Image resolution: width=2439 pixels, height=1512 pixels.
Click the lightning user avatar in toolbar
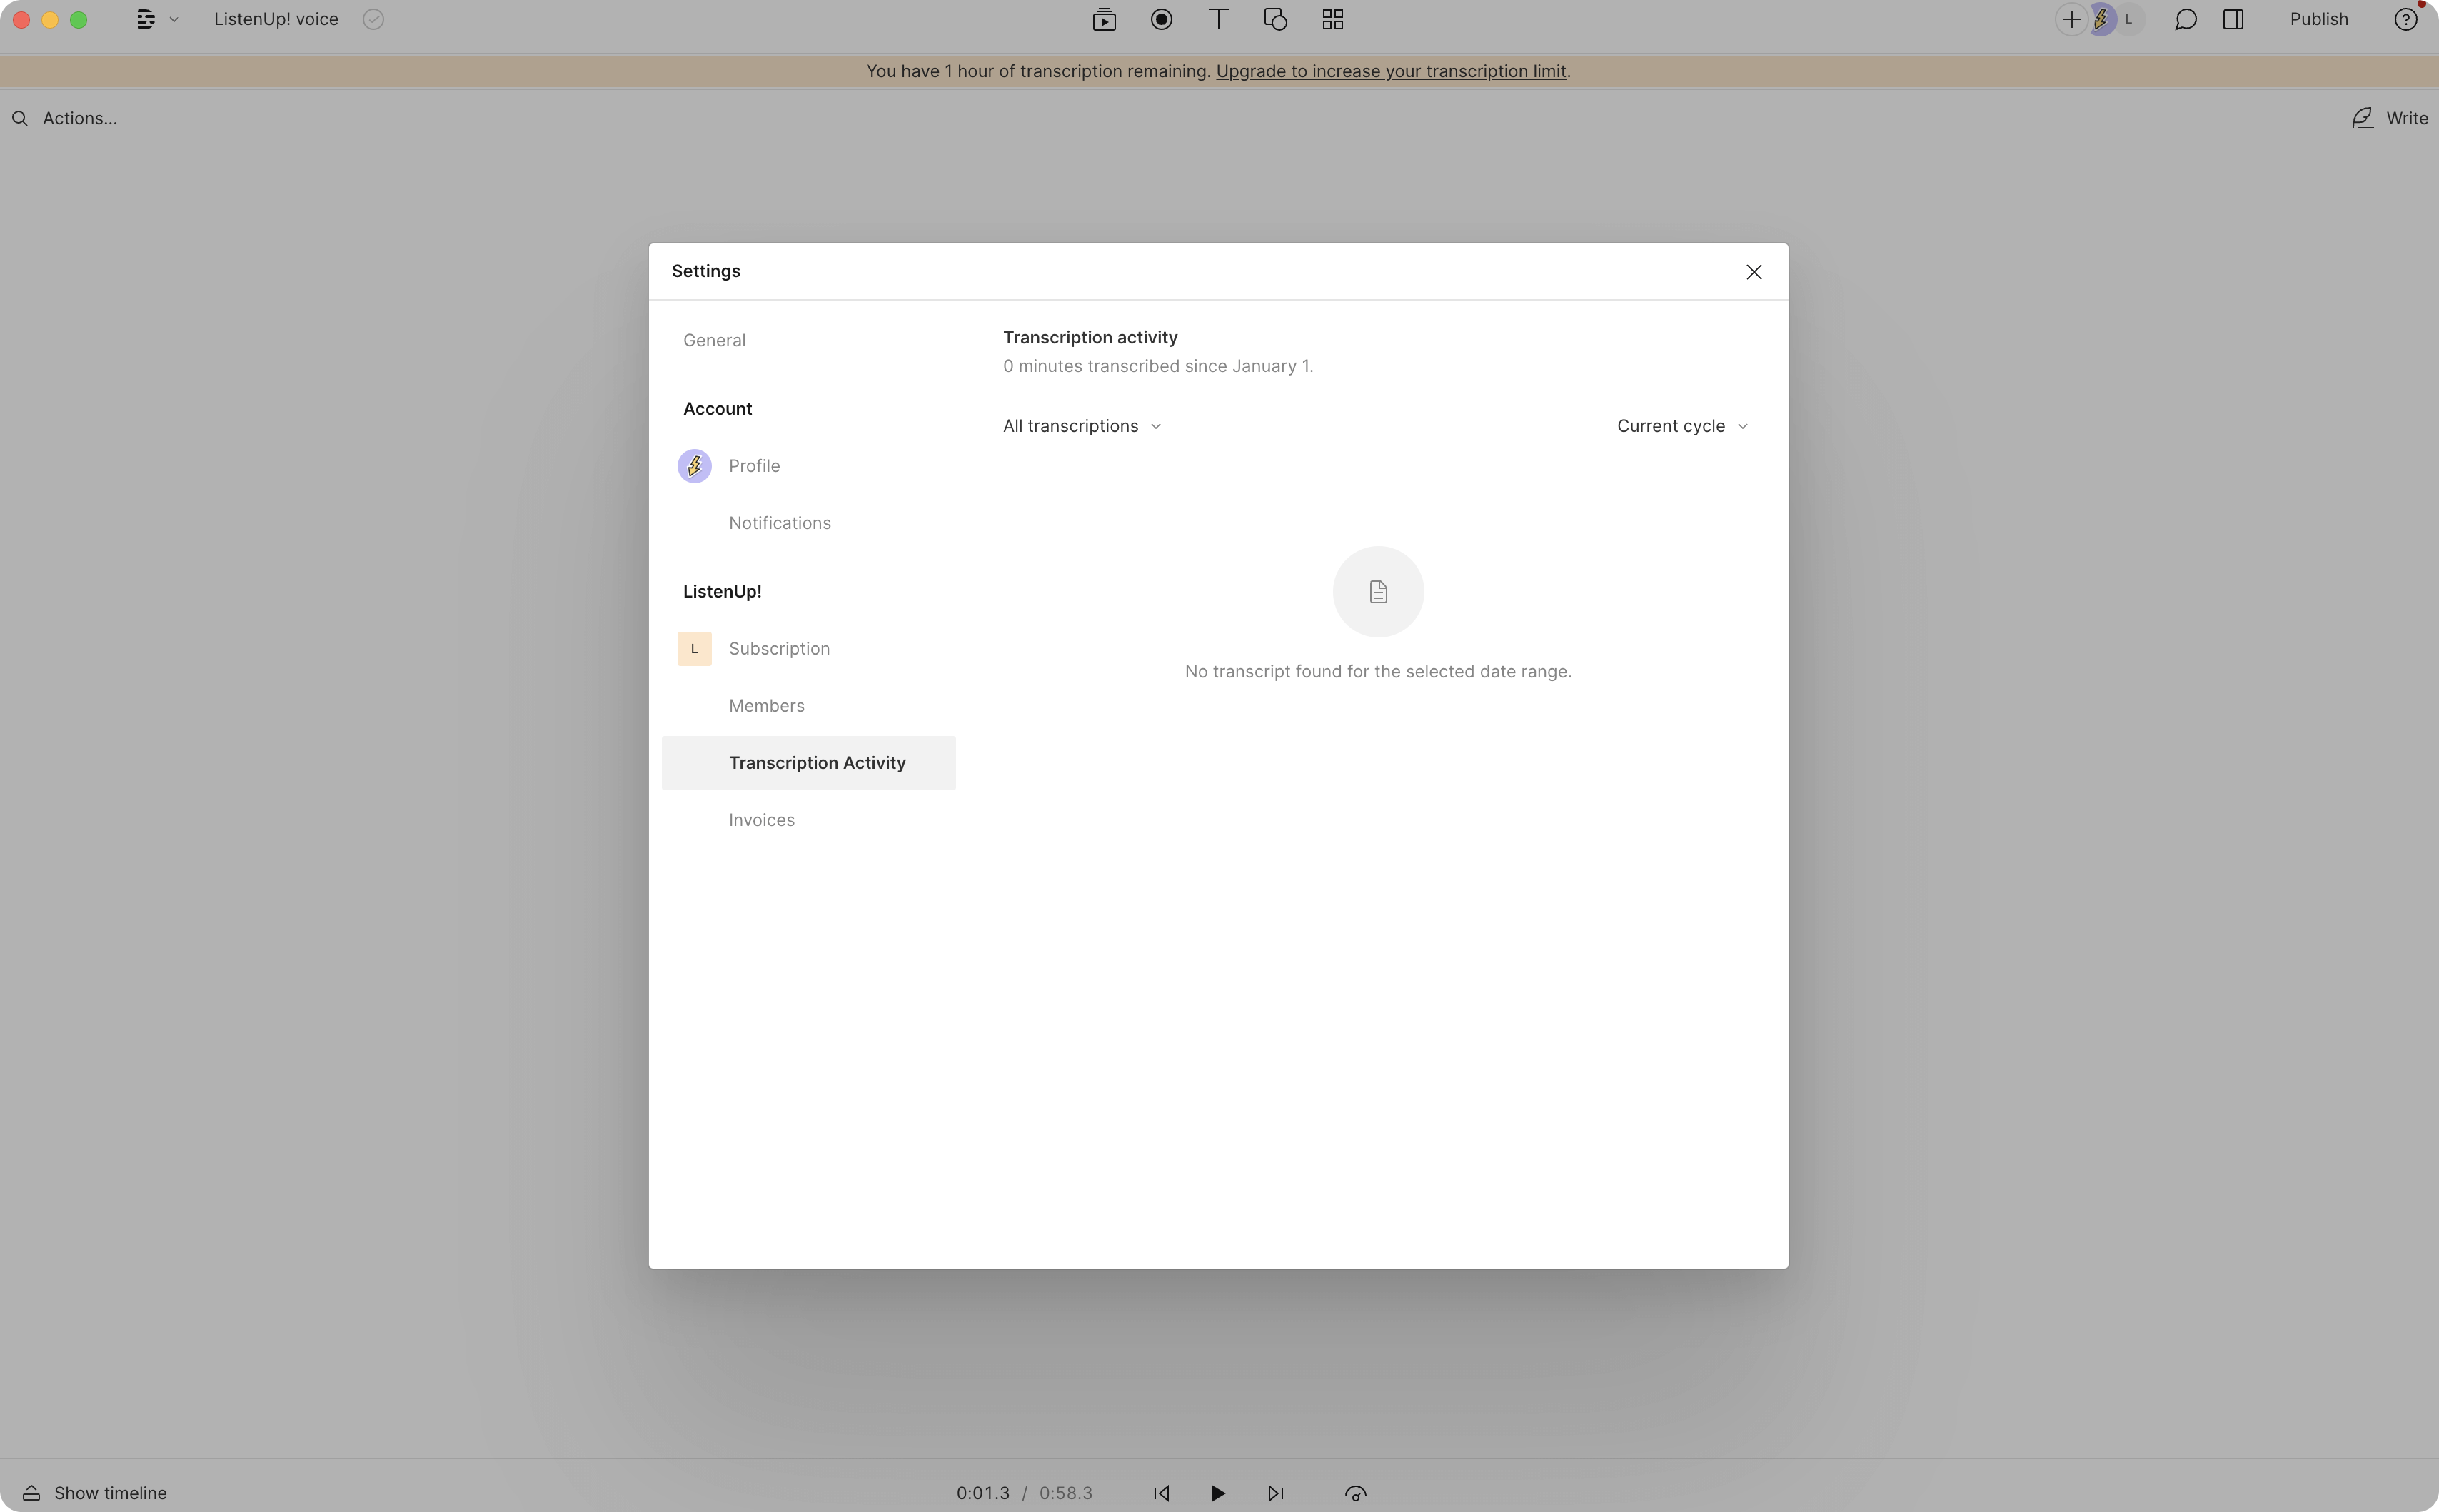2101,19
